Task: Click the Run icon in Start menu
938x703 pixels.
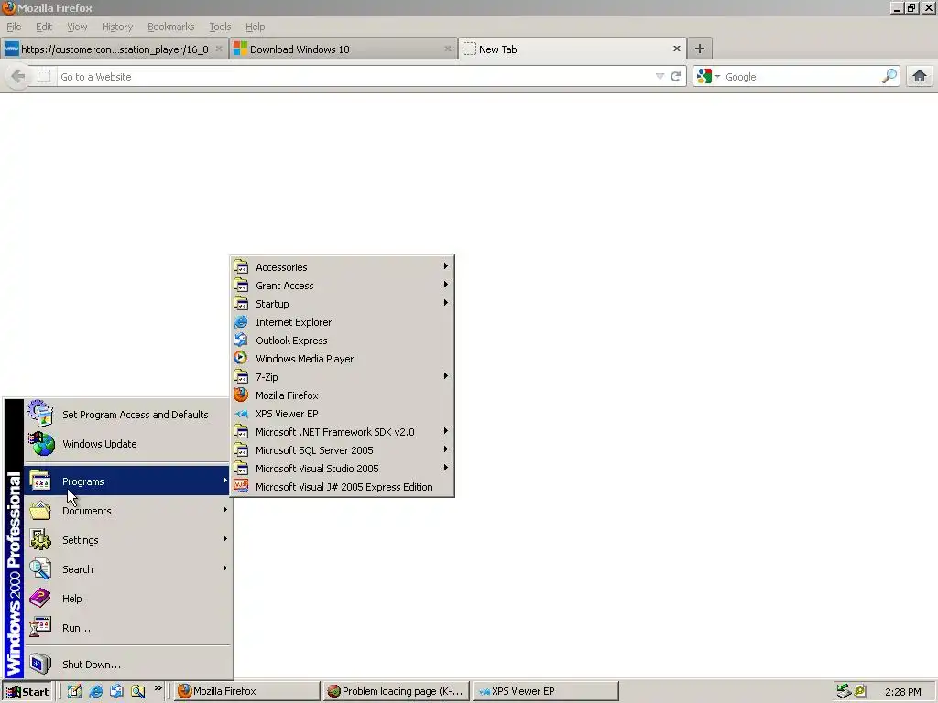Action: coord(40,627)
